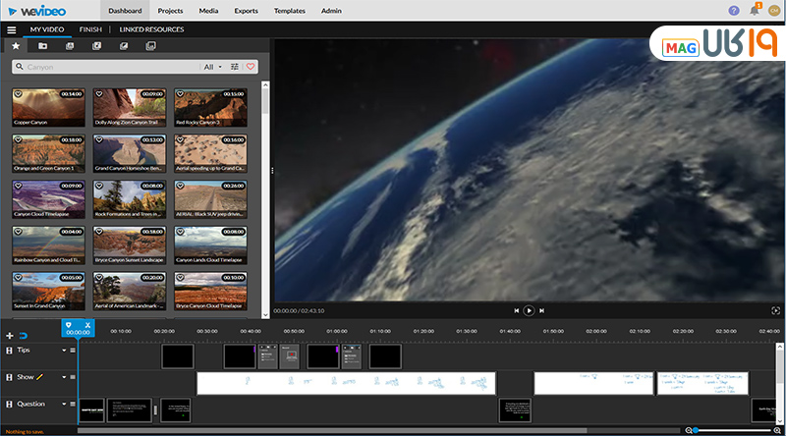Viewport: 786px width, 436px height.
Task: Toggle the favorites heart filter in search bar
Action: [x=250, y=67]
